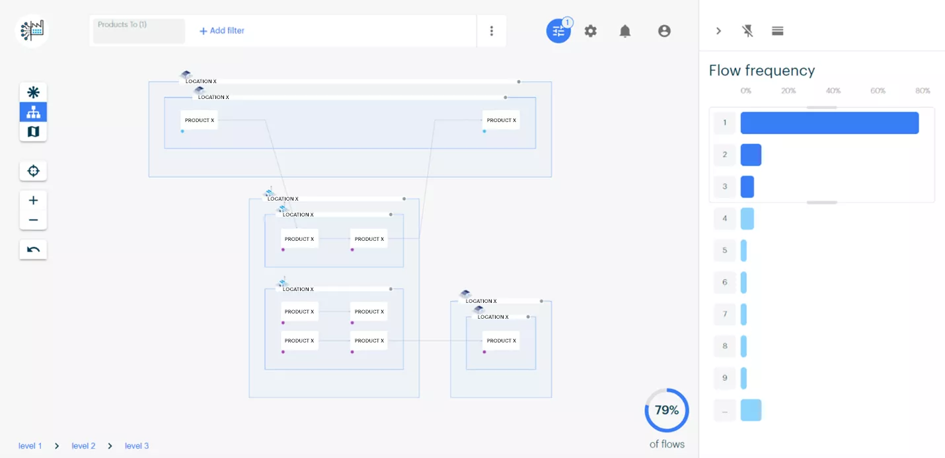The width and height of the screenshot is (945, 458).
Task: Open the filter sliders panel button
Action: [x=558, y=31]
